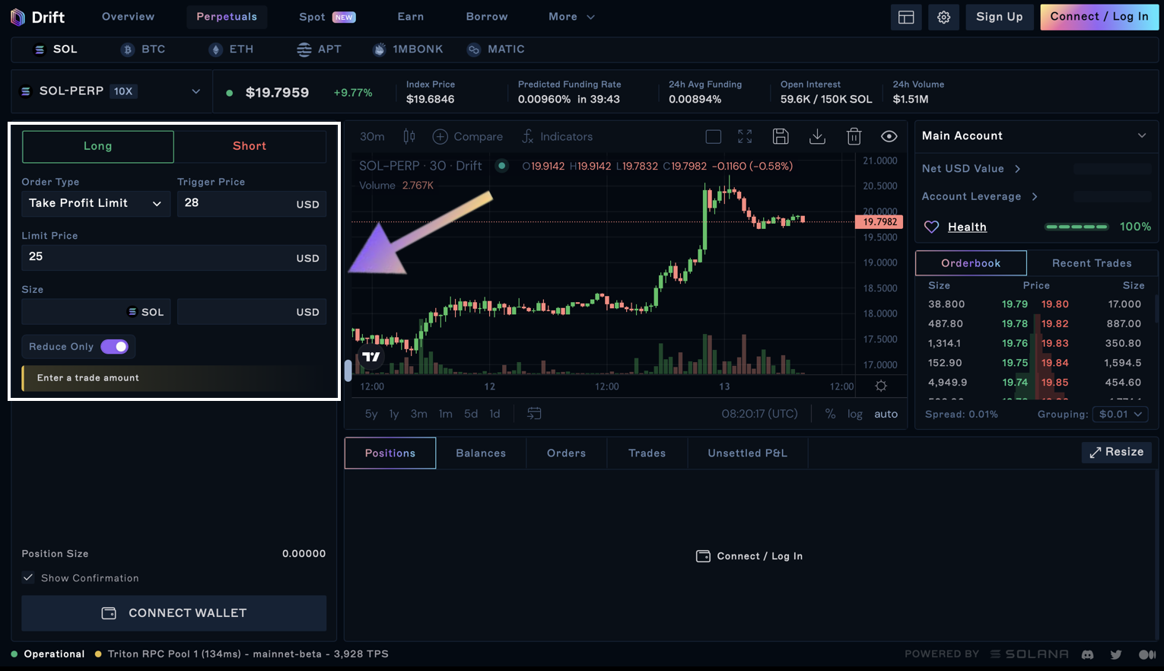Image resolution: width=1164 pixels, height=671 pixels.
Task: Click the trash icon above chart
Action: tap(854, 136)
